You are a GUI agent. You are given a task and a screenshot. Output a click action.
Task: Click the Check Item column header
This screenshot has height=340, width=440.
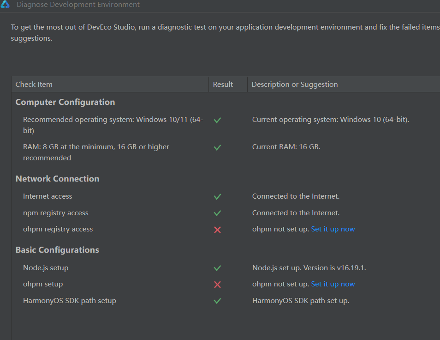(x=110, y=84)
